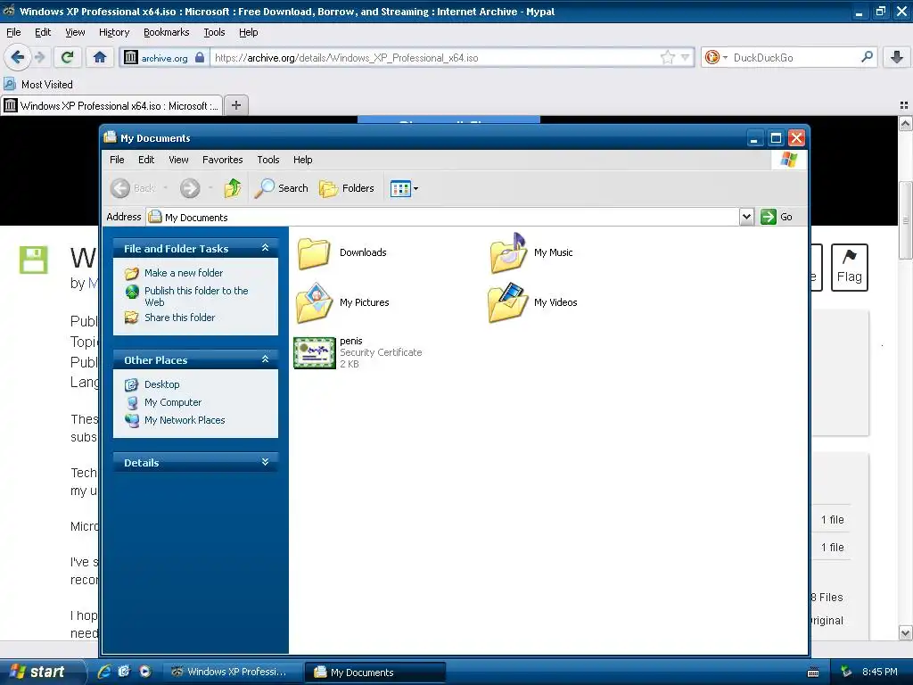Click the green floppy disk software icon
Image resolution: width=913 pixels, height=685 pixels.
(33, 260)
